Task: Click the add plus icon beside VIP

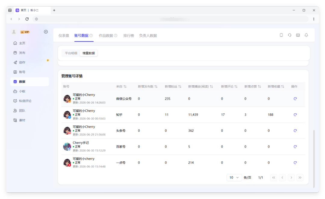Action: pyautogui.click(x=46, y=32)
